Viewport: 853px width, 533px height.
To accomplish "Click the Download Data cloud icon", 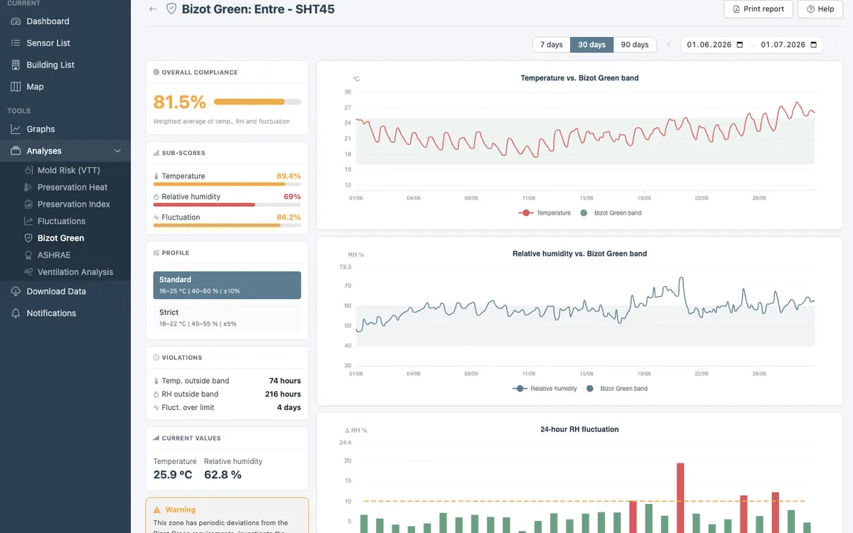I will pos(16,291).
